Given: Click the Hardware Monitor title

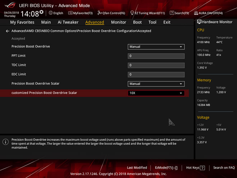Looking at the screenshot, I should pyautogui.click(x=217, y=22).
